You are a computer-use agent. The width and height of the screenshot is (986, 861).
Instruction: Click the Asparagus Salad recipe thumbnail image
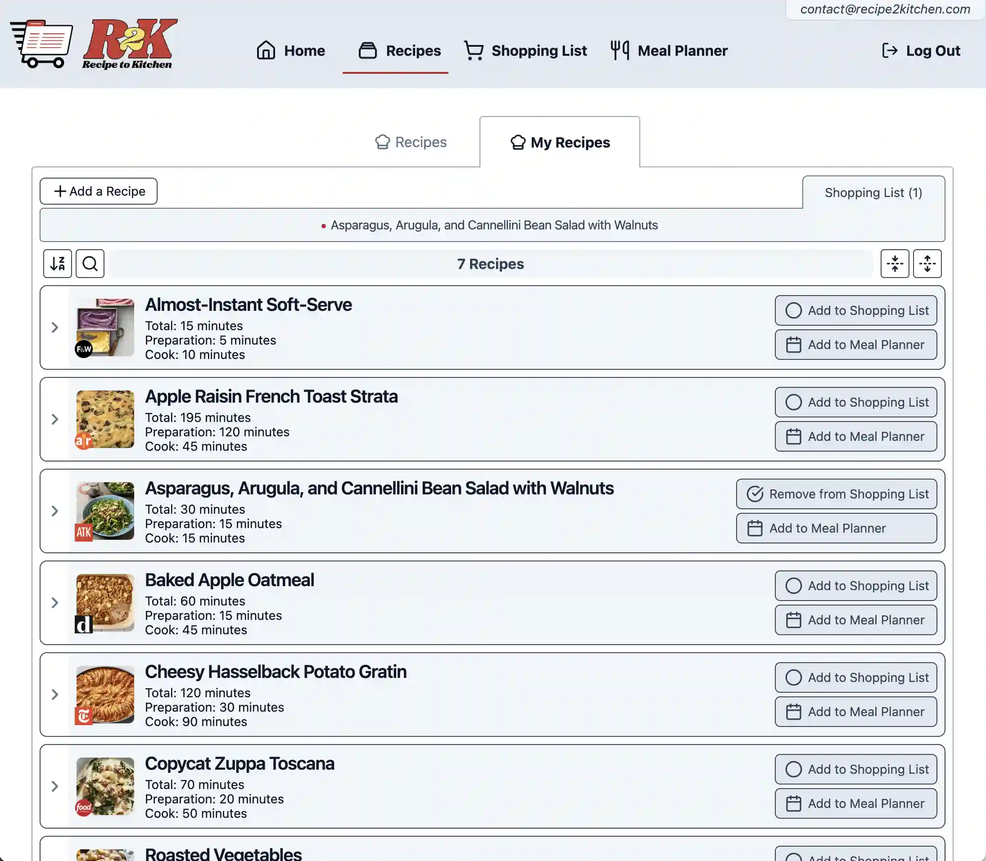click(x=105, y=510)
